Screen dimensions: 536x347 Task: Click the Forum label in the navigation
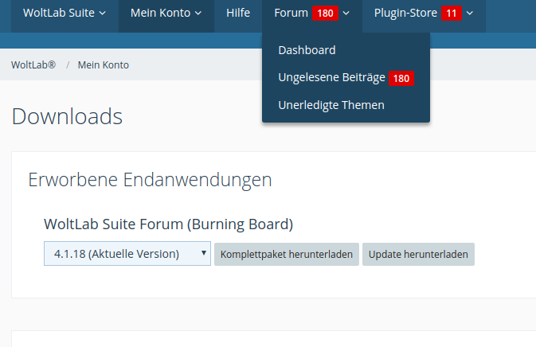pyautogui.click(x=291, y=13)
